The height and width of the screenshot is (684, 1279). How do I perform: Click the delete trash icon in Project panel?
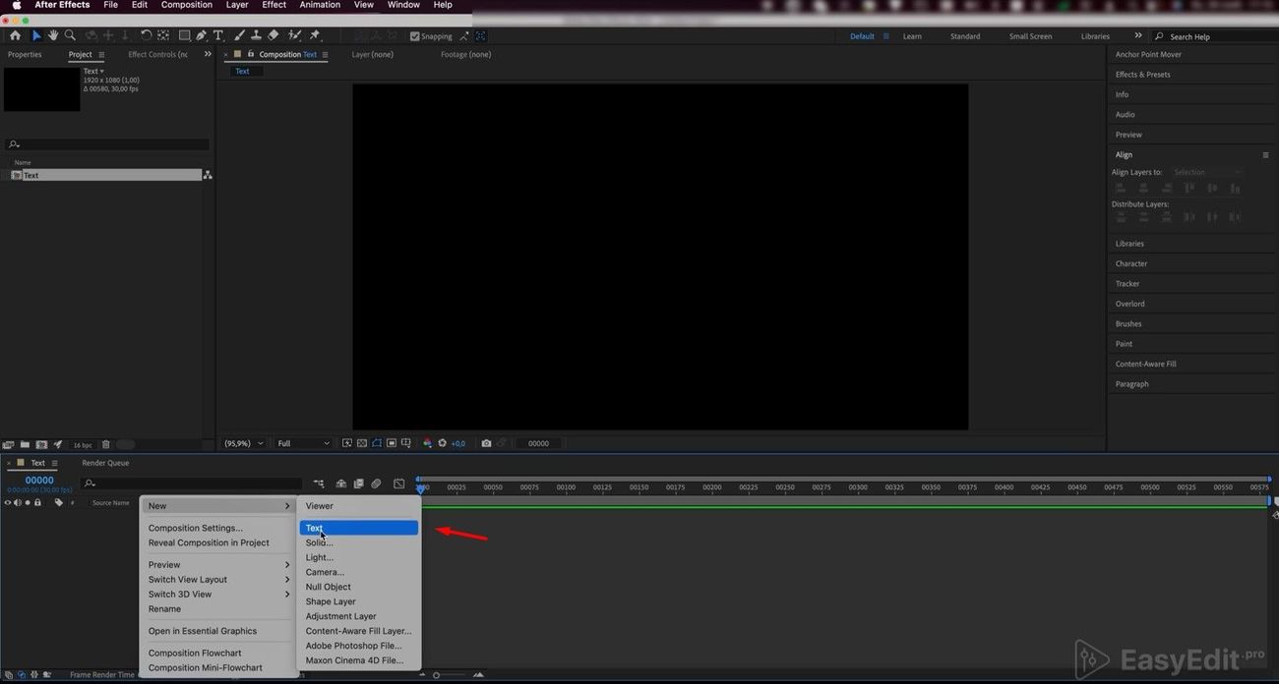[106, 445]
